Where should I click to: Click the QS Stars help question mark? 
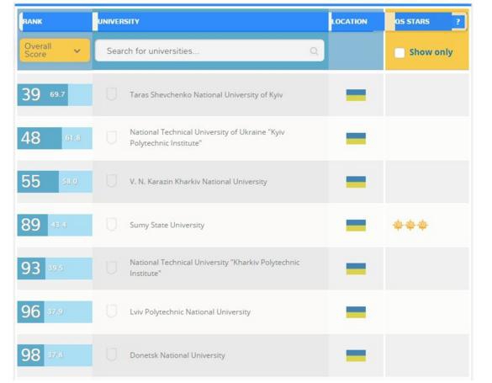pos(458,22)
